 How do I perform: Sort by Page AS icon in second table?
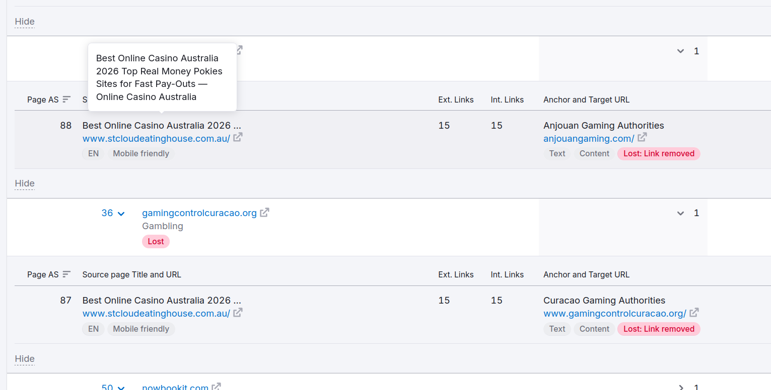coord(66,274)
